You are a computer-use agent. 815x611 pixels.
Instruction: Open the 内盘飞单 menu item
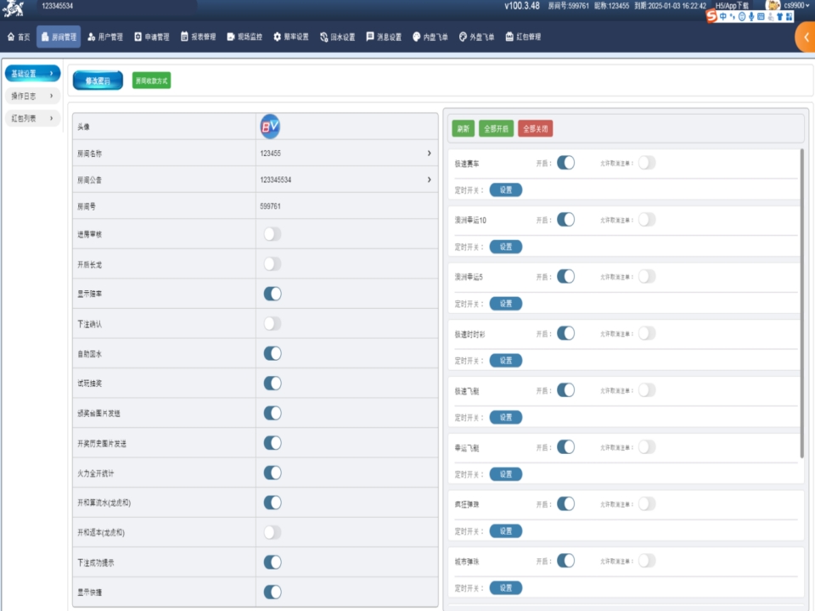point(430,36)
